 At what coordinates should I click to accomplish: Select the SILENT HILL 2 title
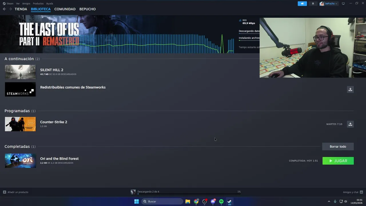pyautogui.click(x=51, y=70)
